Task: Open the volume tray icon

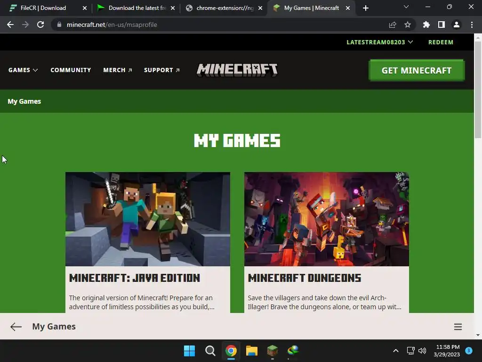Action: point(422,351)
